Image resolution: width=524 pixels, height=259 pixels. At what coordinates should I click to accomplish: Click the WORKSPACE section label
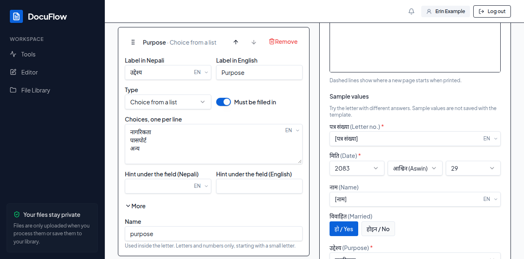pyautogui.click(x=27, y=39)
